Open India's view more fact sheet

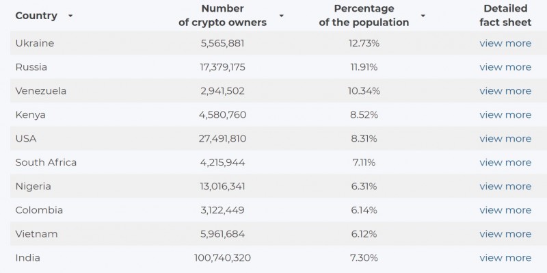[505, 258]
